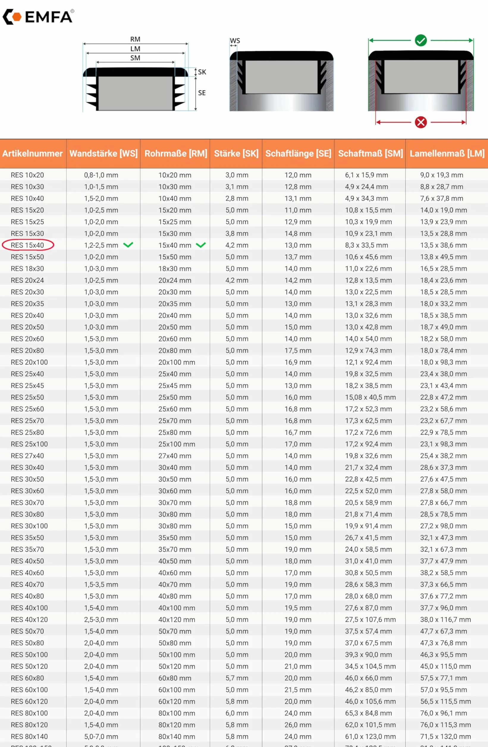Click shaft length 16,9 mm
The image size is (488, 747).
[x=298, y=362]
